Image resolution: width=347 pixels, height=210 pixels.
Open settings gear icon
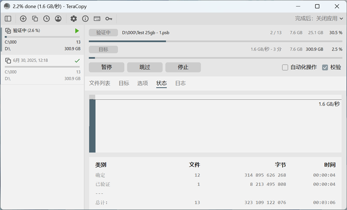74,19
